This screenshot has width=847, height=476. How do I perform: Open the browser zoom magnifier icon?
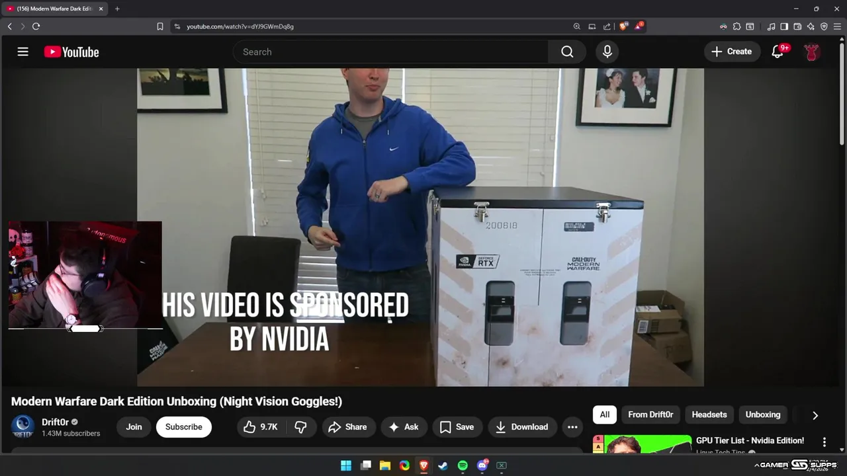tap(576, 26)
